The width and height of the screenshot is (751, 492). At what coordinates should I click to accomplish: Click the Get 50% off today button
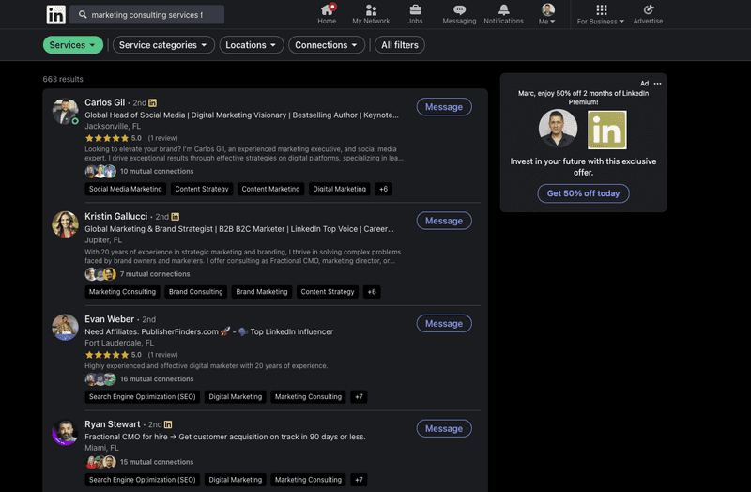coord(583,193)
